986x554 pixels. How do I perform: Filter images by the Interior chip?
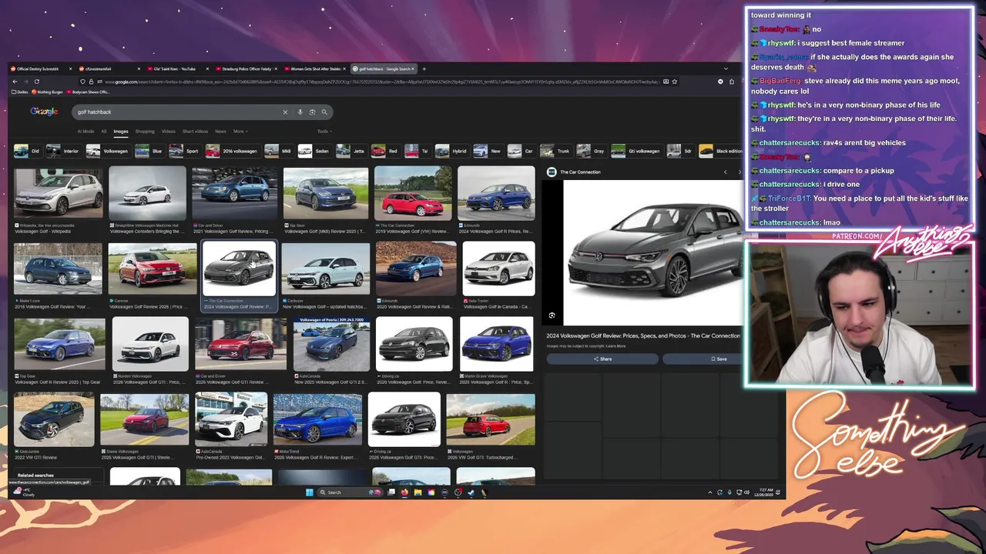(63, 151)
